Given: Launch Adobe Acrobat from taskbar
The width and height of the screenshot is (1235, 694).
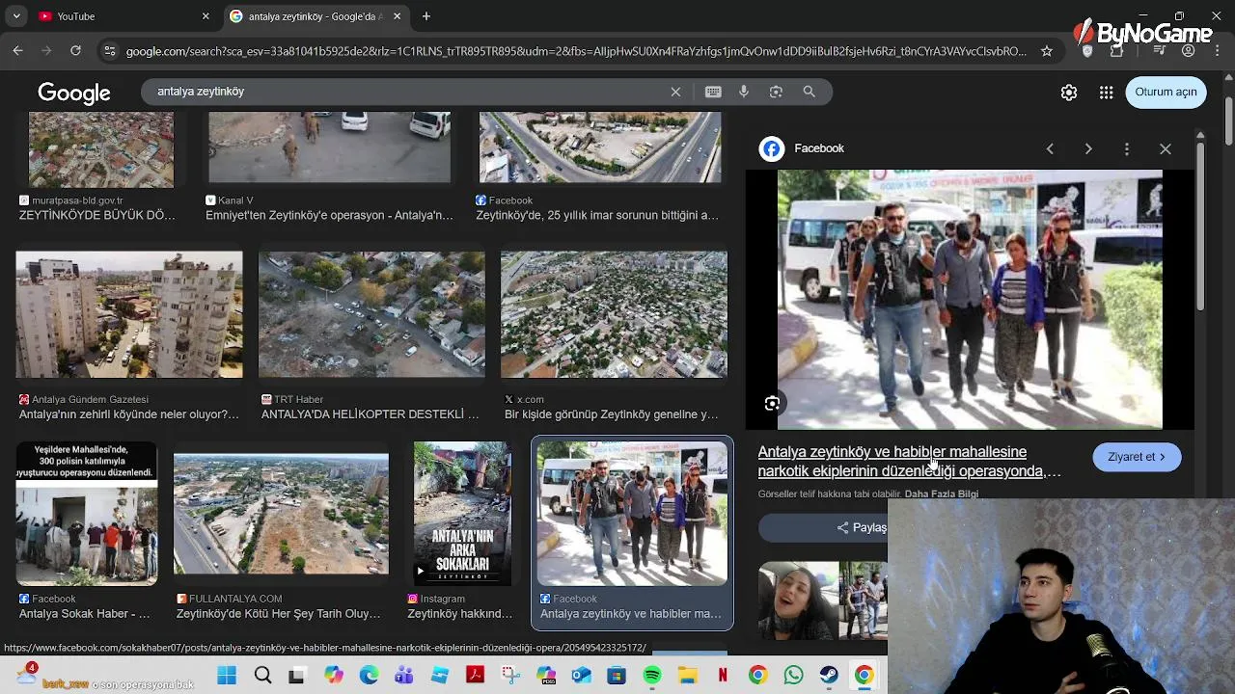Looking at the screenshot, I should tap(476, 676).
